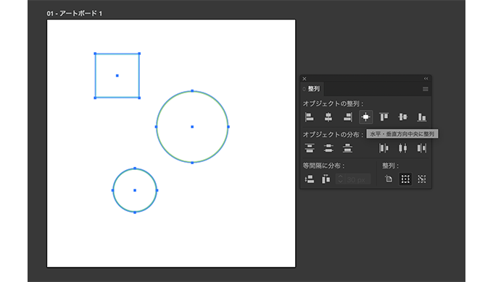Select the 整列 panel tab
This screenshot has width=493, height=282.
click(x=313, y=89)
